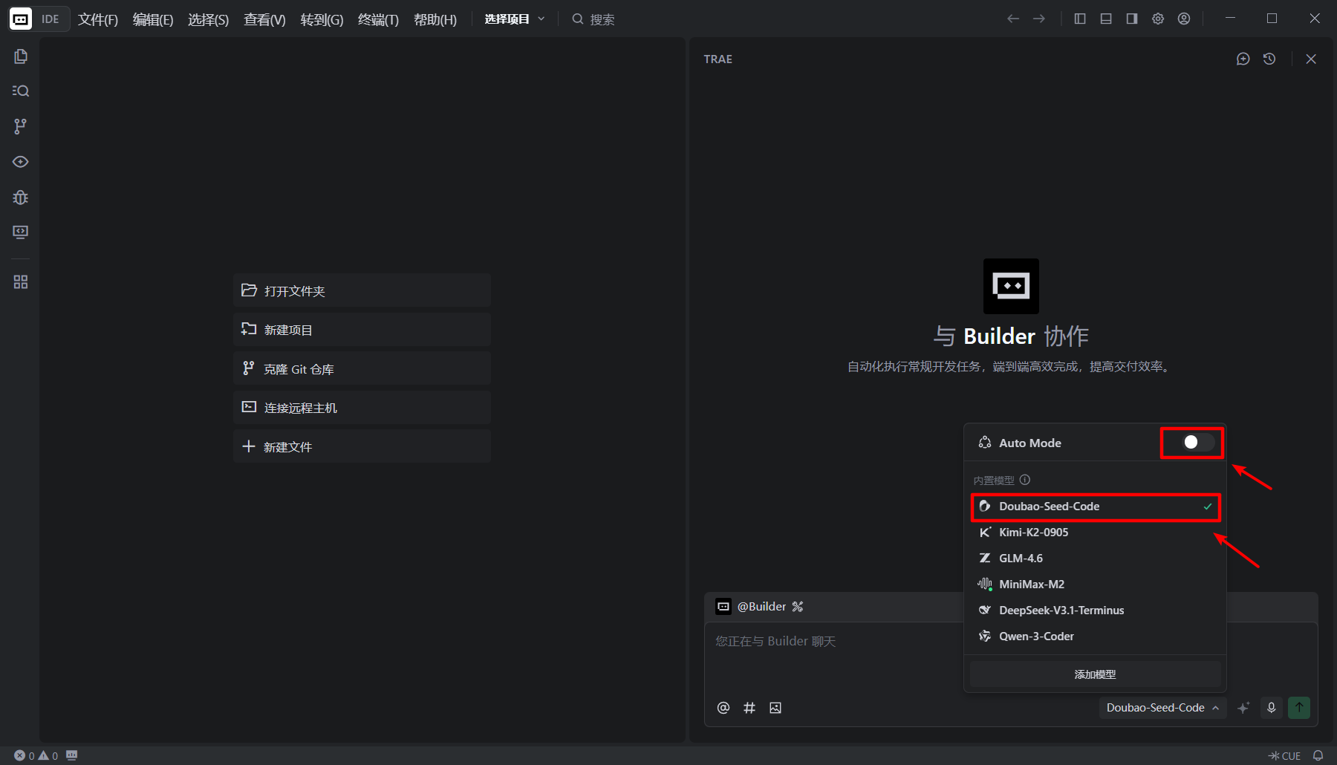
Task: Open chat history clock icon
Action: (x=1269, y=59)
